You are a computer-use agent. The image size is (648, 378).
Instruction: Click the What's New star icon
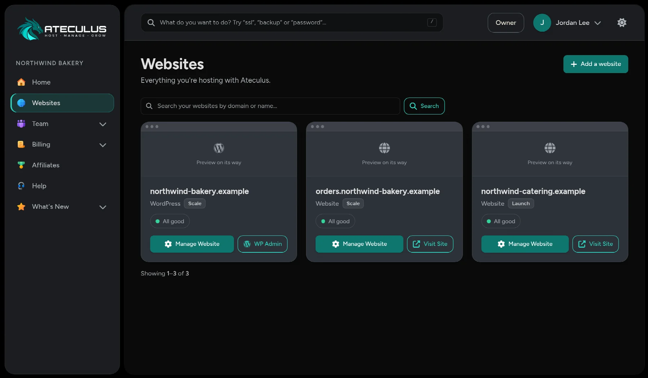click(x=21, y=207)
